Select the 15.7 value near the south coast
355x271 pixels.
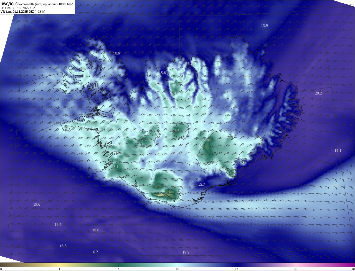click(x=202, y=184)
